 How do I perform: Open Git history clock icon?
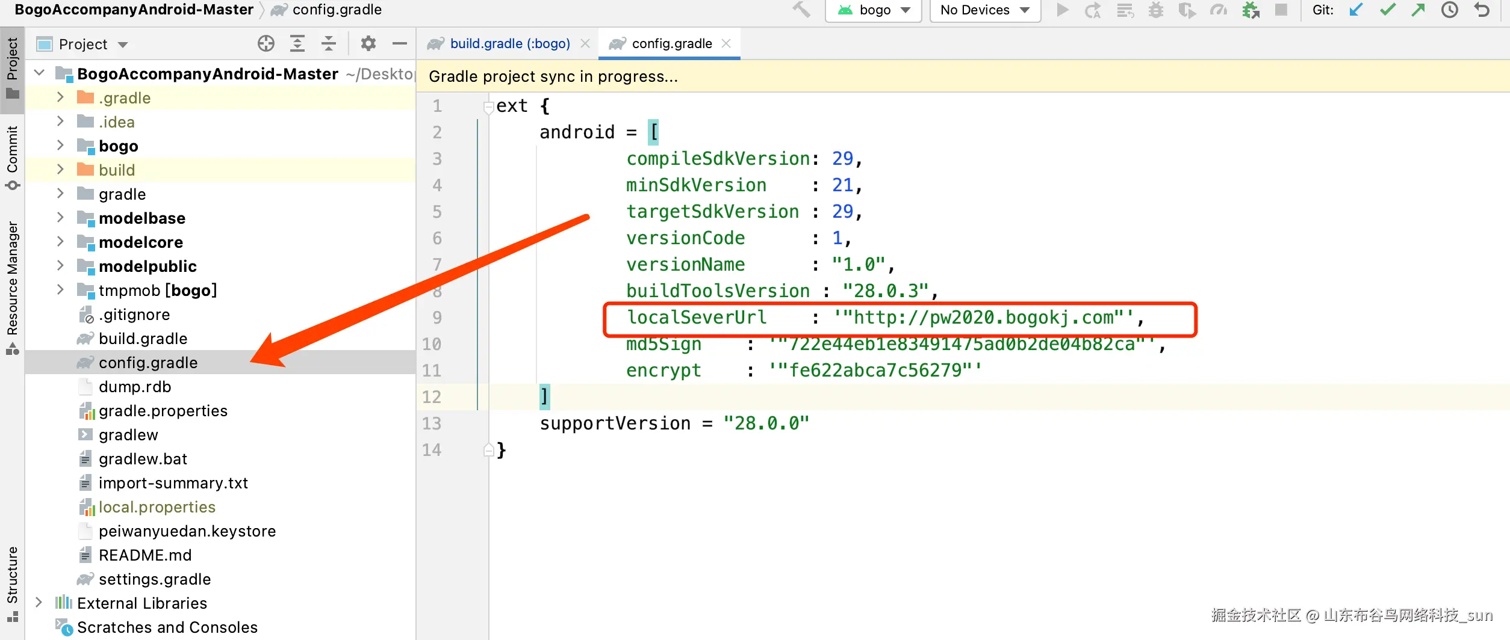(1450, 10)
